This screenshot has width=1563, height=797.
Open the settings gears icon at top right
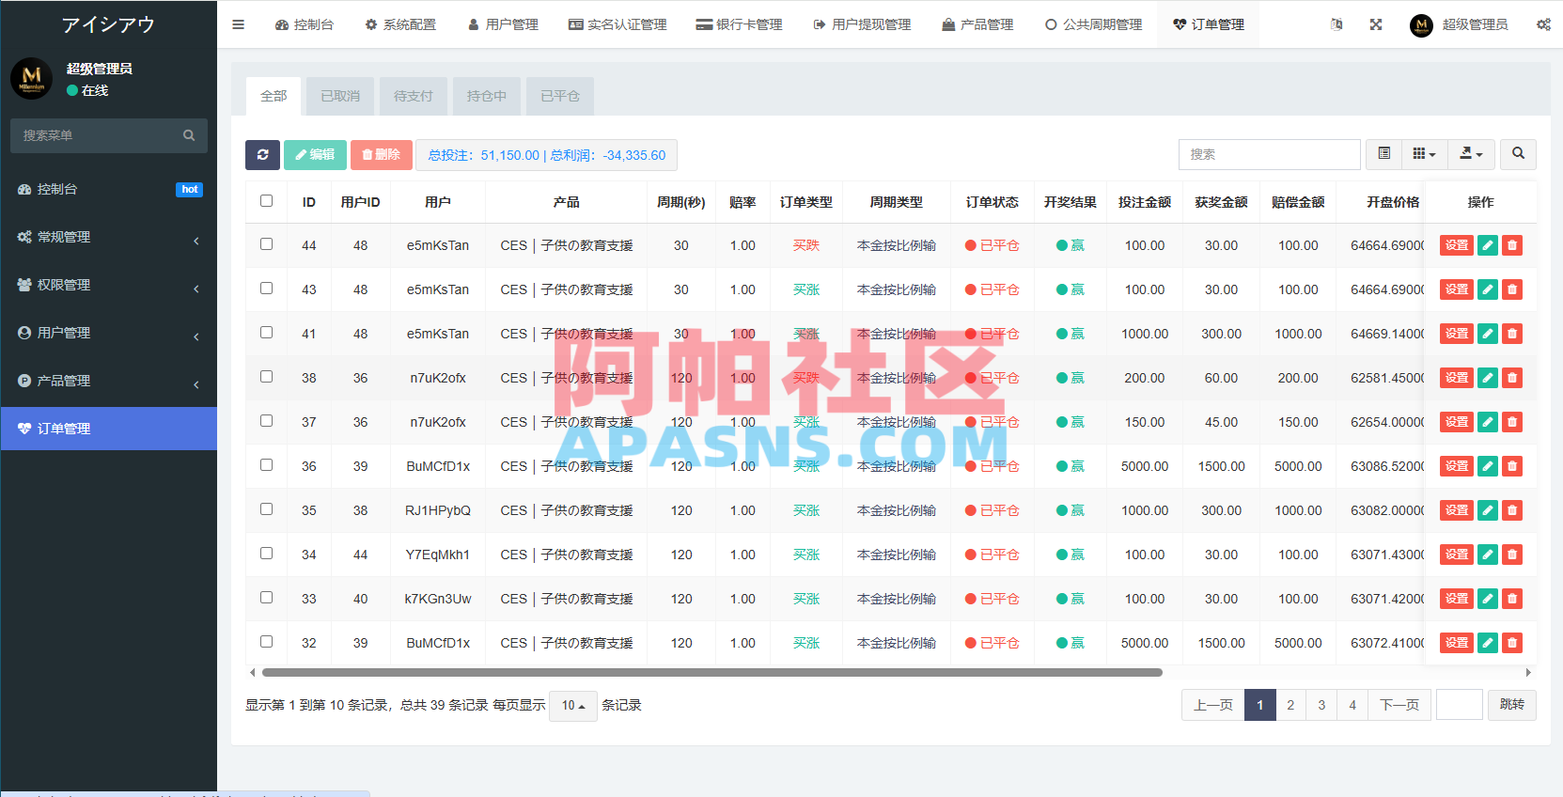(x=1543, y=24)
